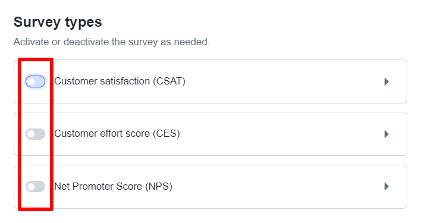
Task: Click empty area of CSAT survey card
Action: (279, 81)
